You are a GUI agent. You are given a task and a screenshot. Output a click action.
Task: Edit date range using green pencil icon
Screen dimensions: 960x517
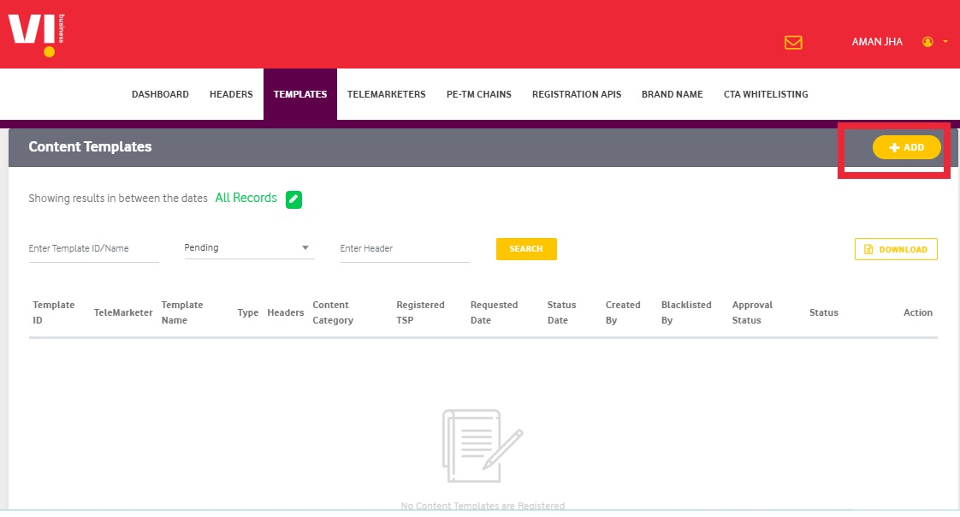(293, 198)
